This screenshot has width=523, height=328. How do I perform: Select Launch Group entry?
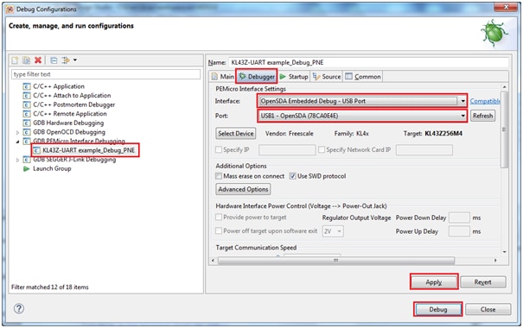point(52,168)
